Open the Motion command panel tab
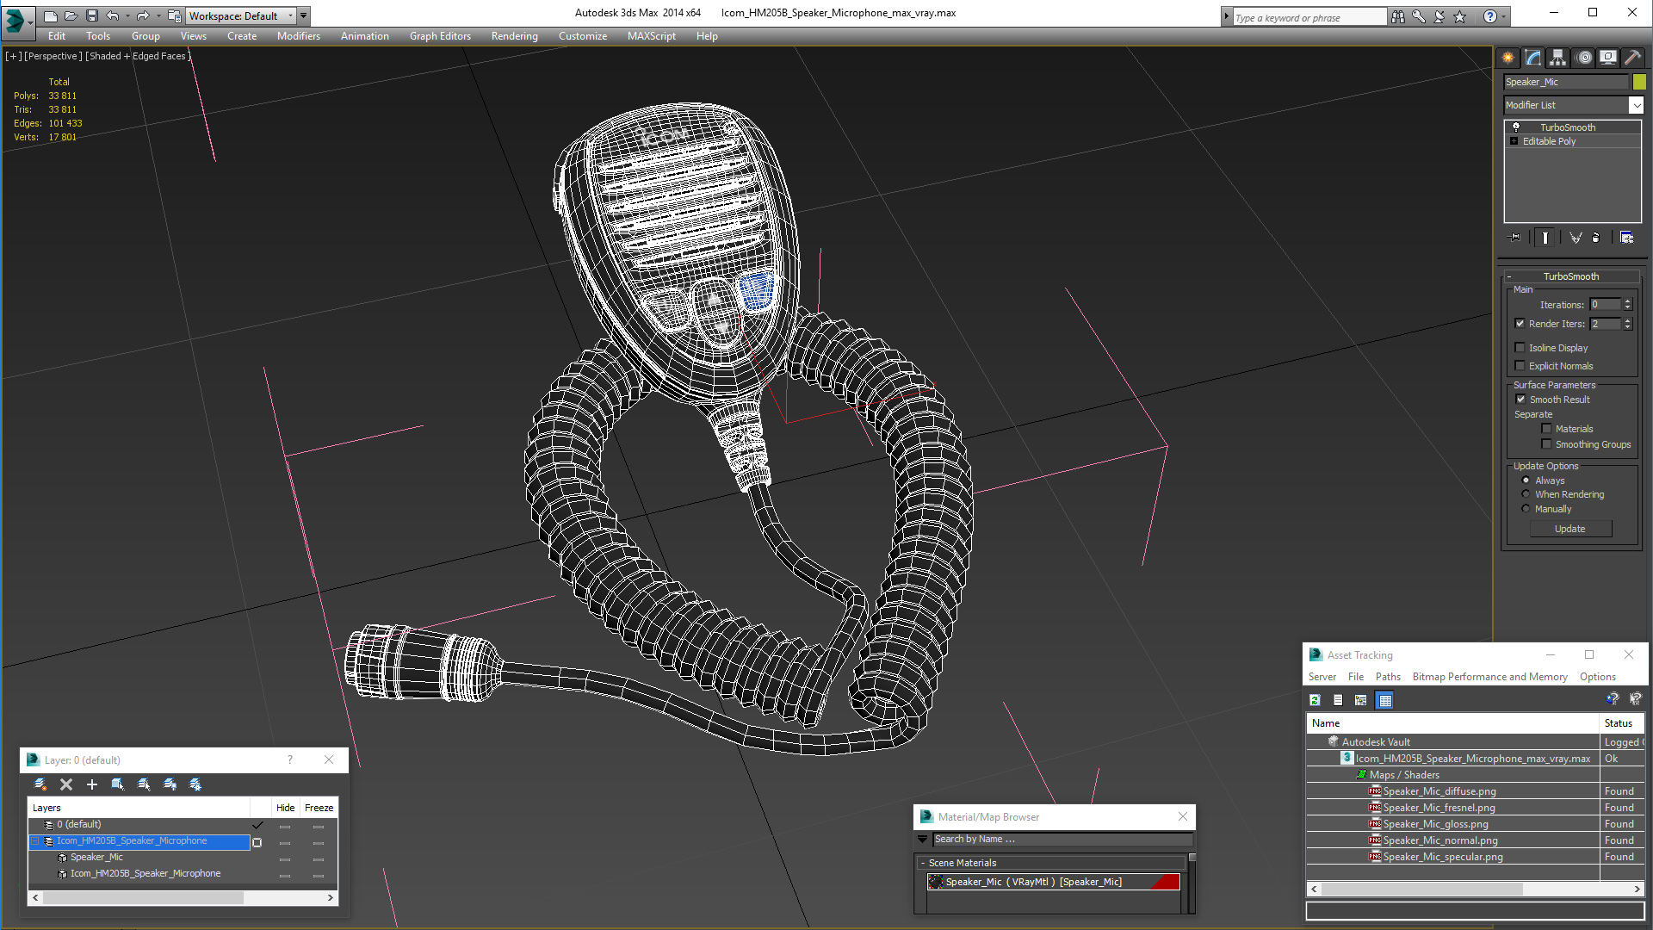 click(1584, 58)
